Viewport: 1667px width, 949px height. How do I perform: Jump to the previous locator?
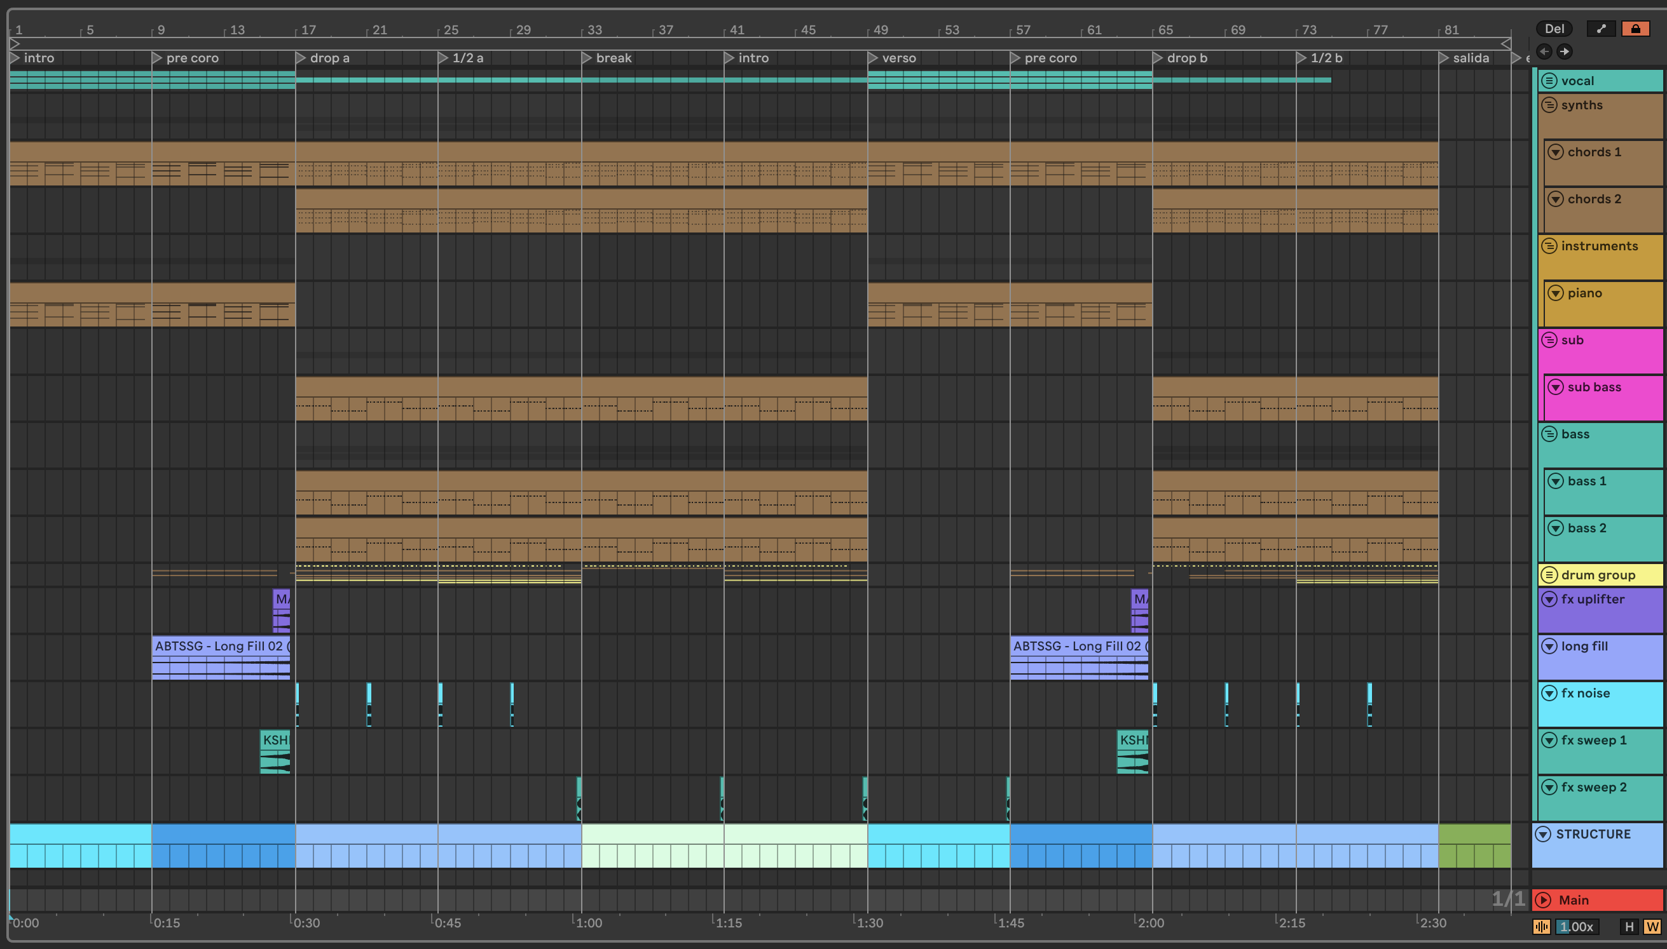coord(1544,51)
